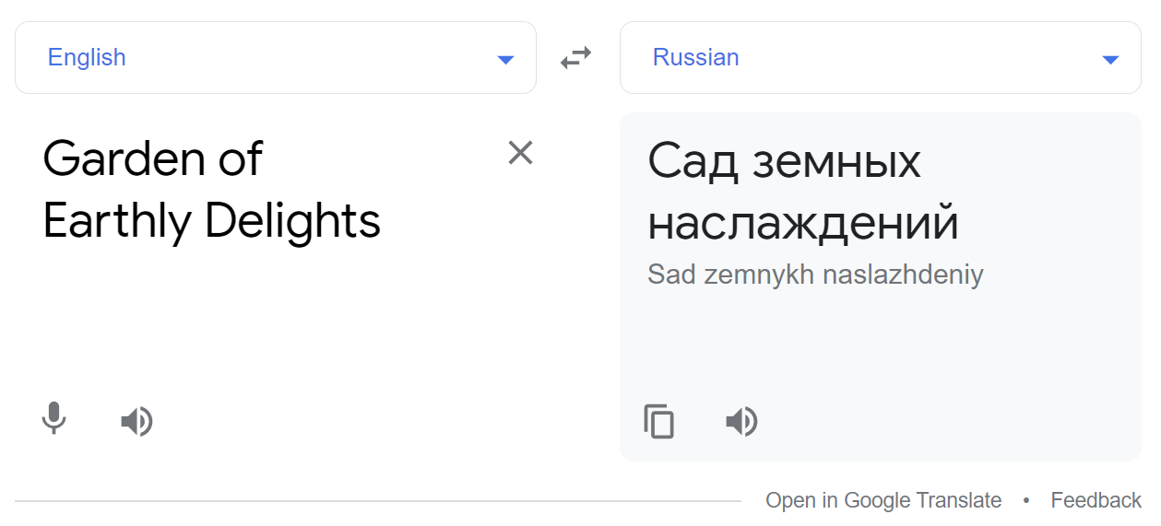Start voice input with the microphone
Image resolution: width=1161 pixels, height=526 pixels.
point(53,419)
